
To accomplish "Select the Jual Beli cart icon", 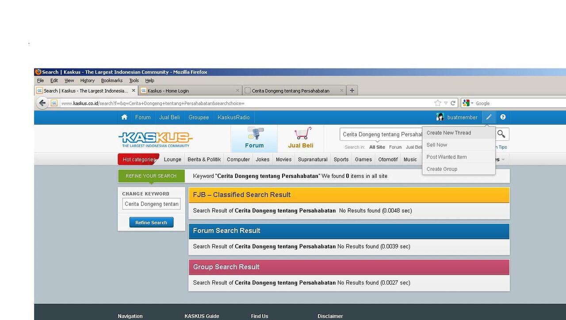I will click(x=301, y=138).
